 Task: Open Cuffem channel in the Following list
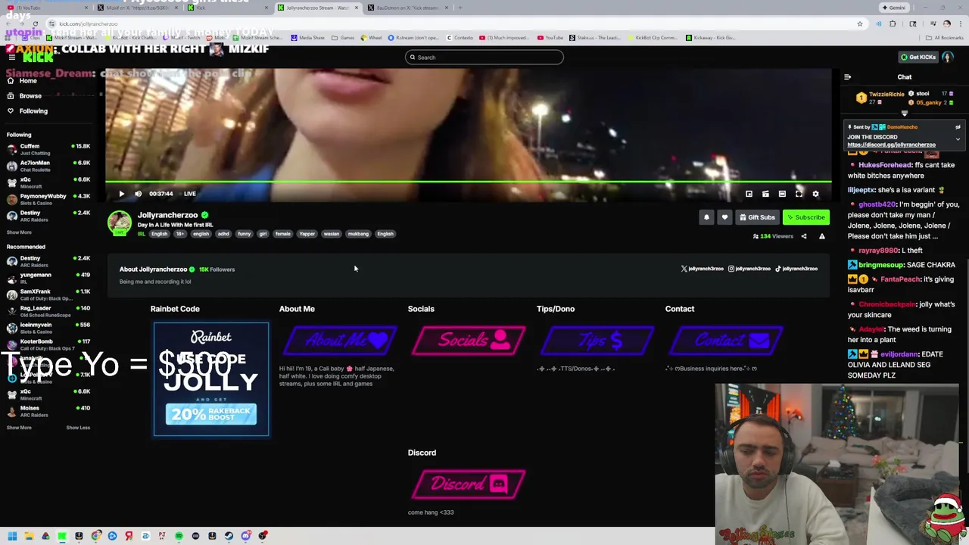point(48,149)
